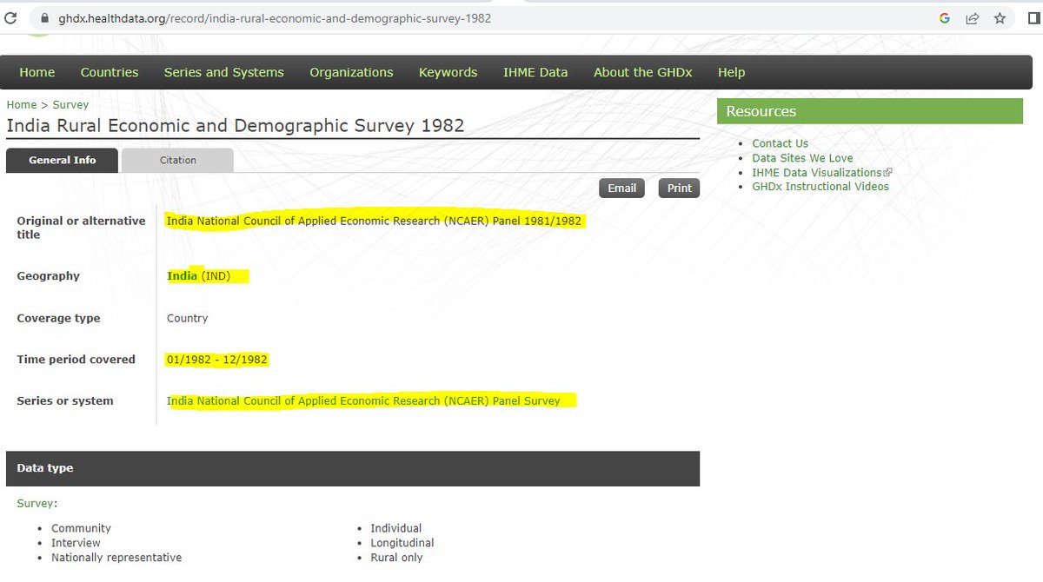Click the Interview keyword link
The image size is (1043, 582).
(x=76, y=543)
